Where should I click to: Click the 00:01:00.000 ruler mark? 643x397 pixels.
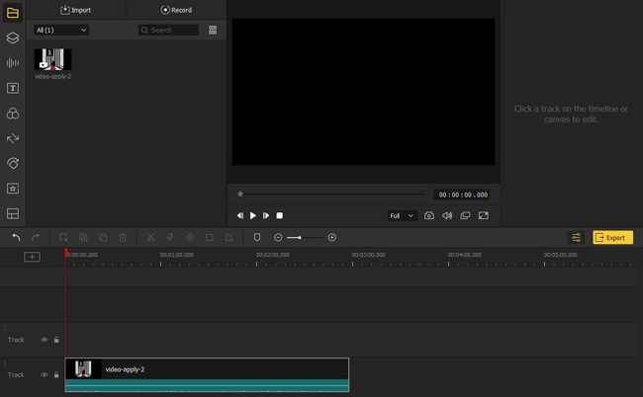coord(177,255)
